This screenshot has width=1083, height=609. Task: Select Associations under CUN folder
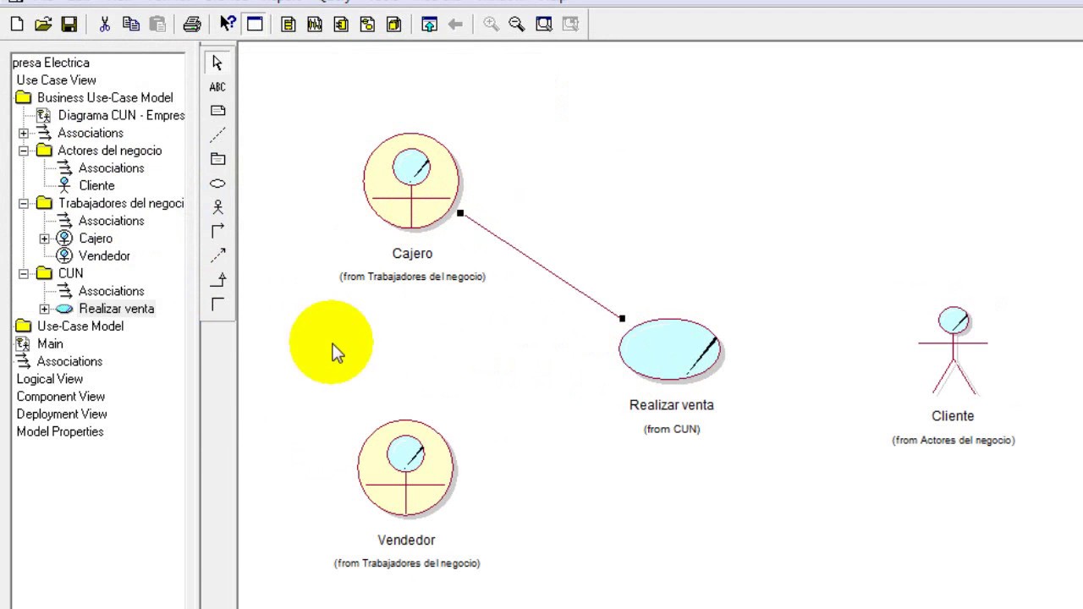pos(111,291)
